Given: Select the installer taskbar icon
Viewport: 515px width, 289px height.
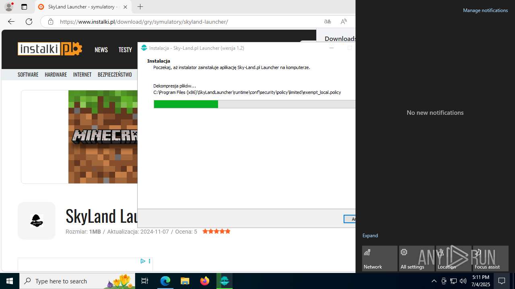Looking at the screenshot, I should coord(225,281).
